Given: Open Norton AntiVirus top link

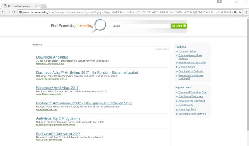Looking at the screenshot, I should pyautogui.click(x=187, y=51).
